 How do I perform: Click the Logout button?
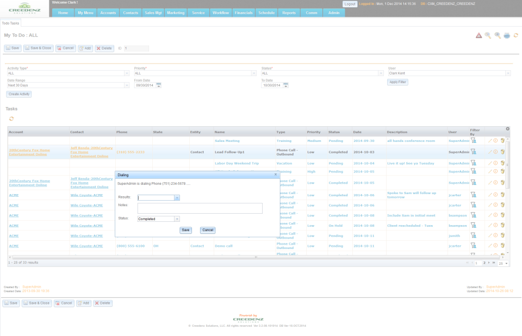350,4
